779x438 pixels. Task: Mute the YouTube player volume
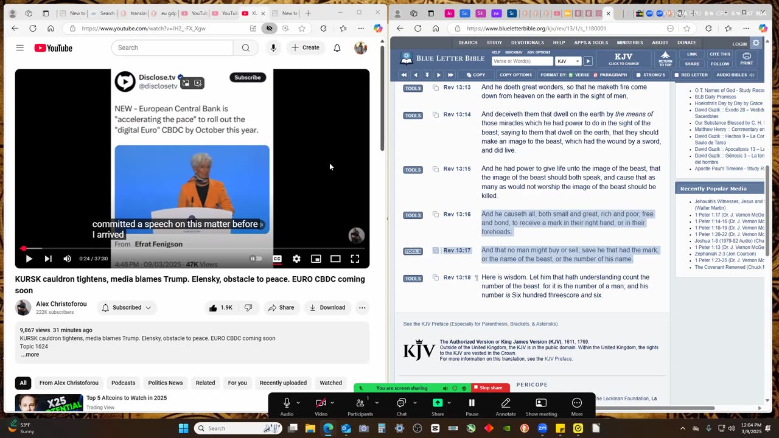click(67, 259)
